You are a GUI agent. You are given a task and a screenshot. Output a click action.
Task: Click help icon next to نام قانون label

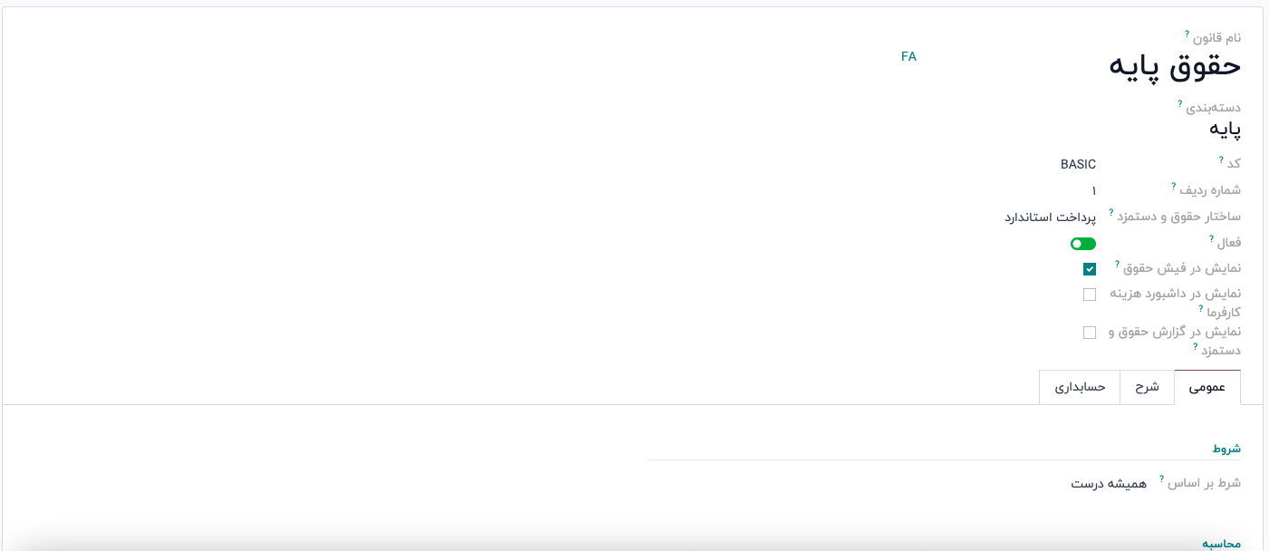1187,34
